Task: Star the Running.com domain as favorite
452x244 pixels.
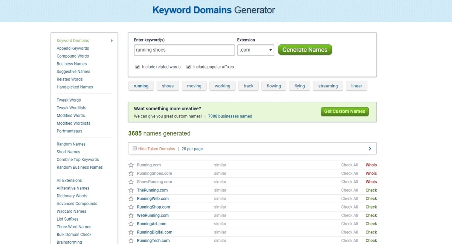Action: tap(131, 165)
